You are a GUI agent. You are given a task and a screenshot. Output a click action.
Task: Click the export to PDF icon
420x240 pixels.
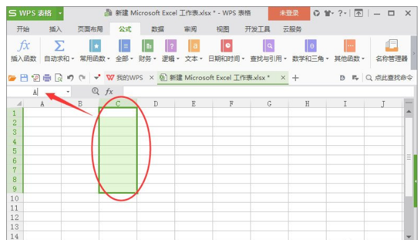click(36, 78)
